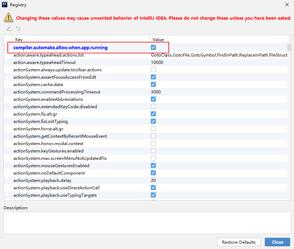
Task: Toggle actionSystem.force.alt.gr checkbox
Action: tap(153, 129)
